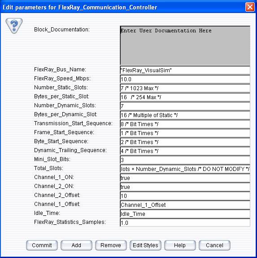This screenshot has width=257, height=258.
Task: Select the Number_Dynamic_Slots field
Action: (x=185, y=106)
